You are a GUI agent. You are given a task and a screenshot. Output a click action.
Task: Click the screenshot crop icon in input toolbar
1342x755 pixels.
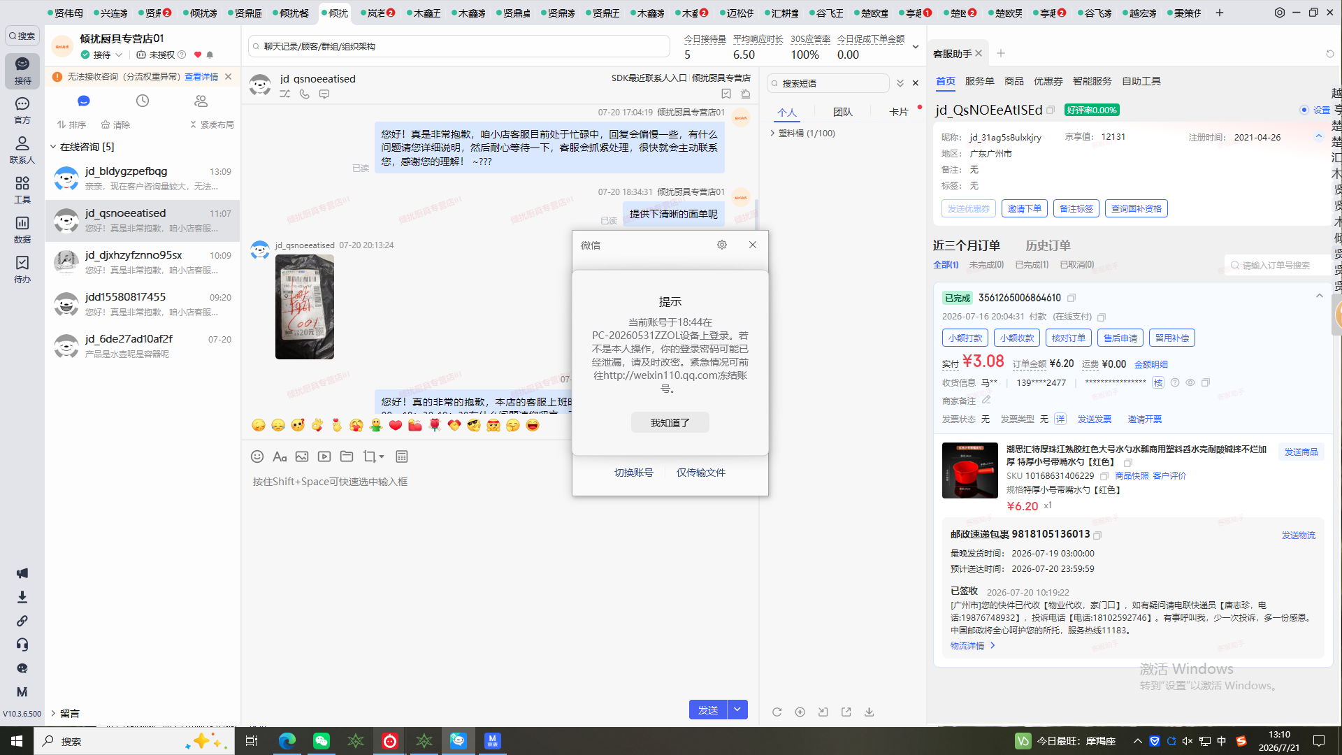click(x=370, y=456)
